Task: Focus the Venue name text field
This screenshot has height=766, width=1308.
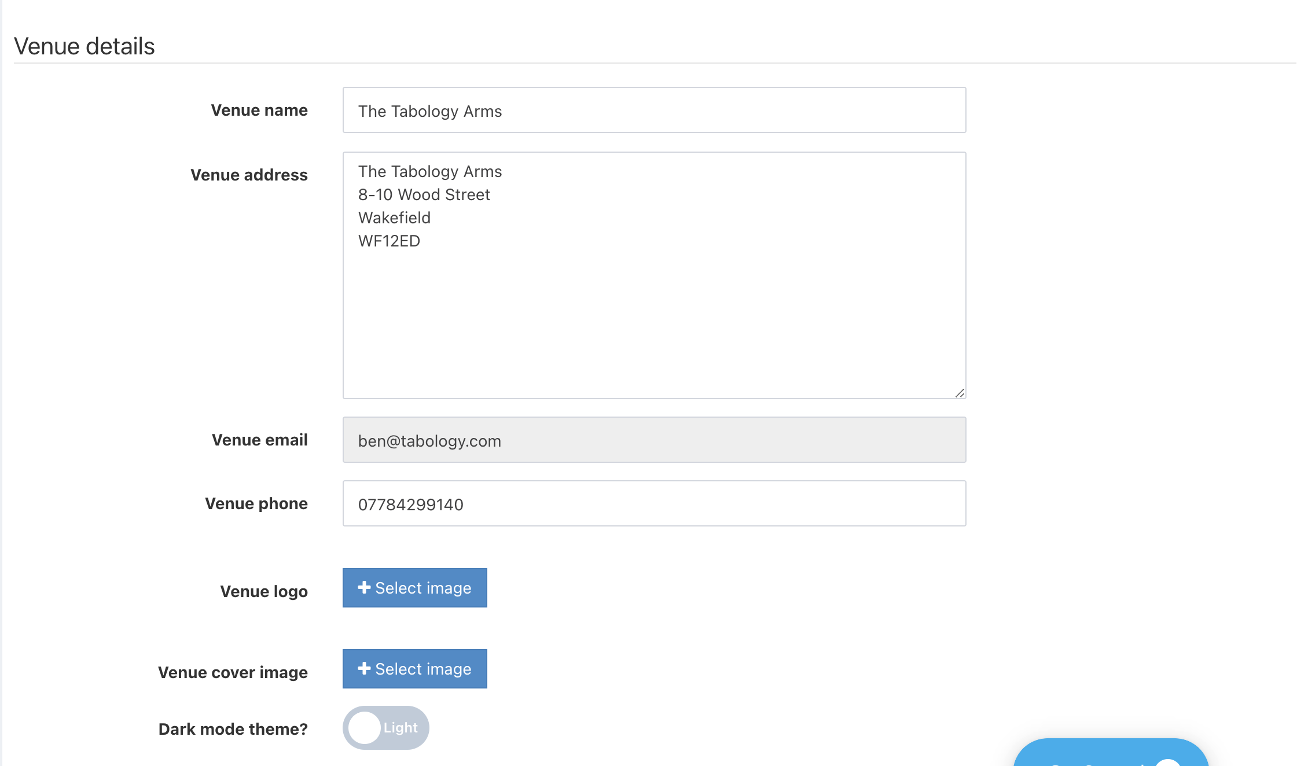Action: tap(654, 111)
